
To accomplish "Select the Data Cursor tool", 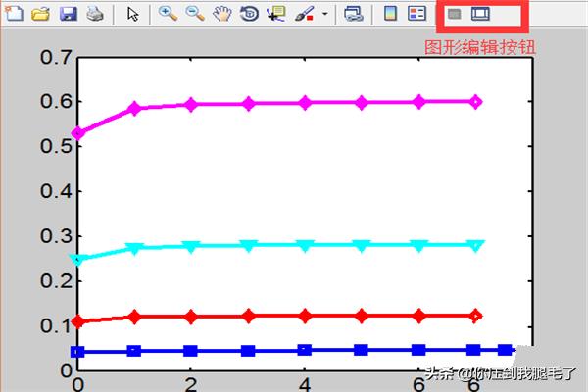I will pyautogui.click(x=275, y=15).
